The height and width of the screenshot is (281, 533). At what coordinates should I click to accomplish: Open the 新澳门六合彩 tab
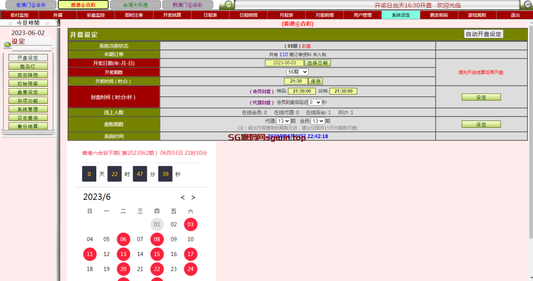point(187,5)
